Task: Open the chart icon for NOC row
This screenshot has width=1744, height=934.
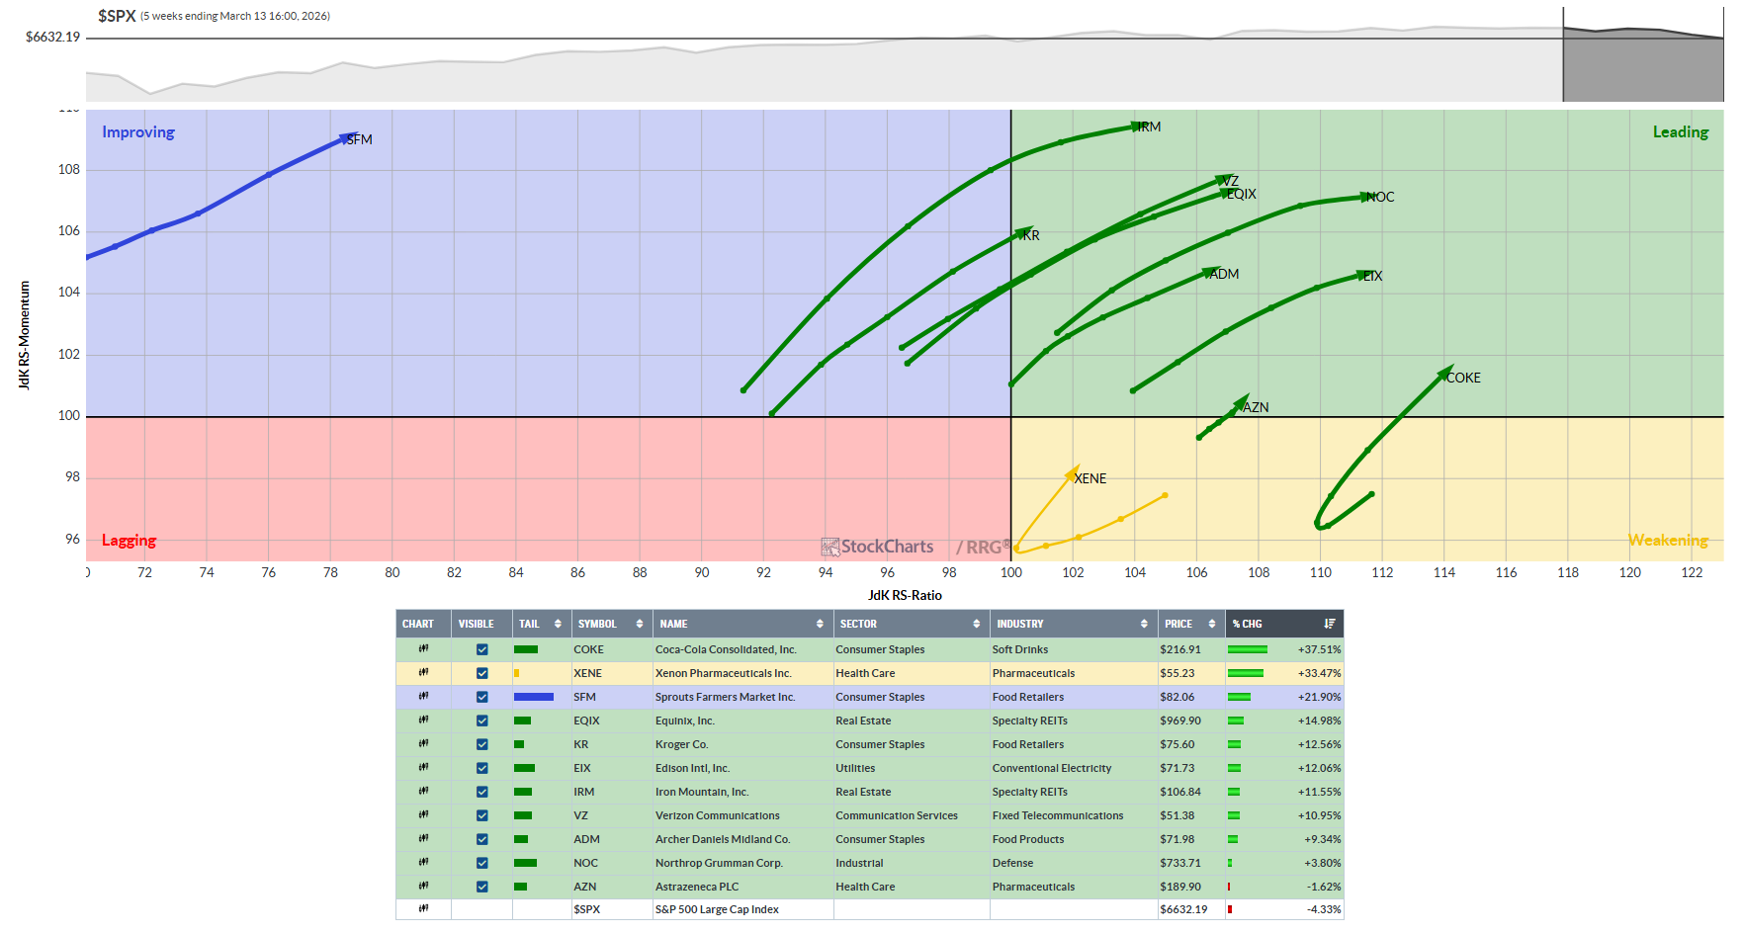Action: (423, 863)
